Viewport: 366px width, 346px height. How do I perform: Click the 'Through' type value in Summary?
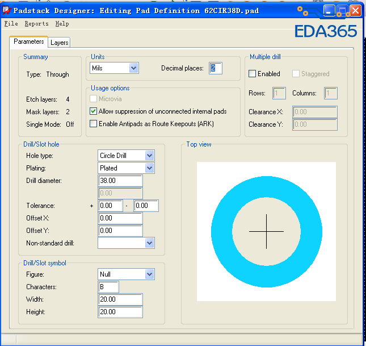58,74
